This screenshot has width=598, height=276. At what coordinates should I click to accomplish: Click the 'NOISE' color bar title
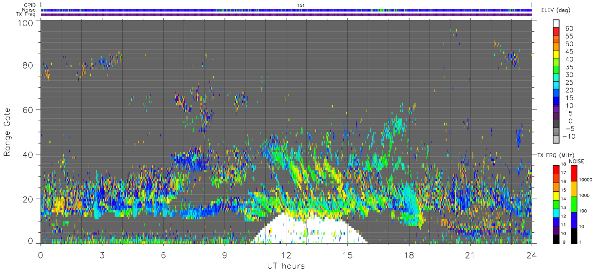click(576, 161)
